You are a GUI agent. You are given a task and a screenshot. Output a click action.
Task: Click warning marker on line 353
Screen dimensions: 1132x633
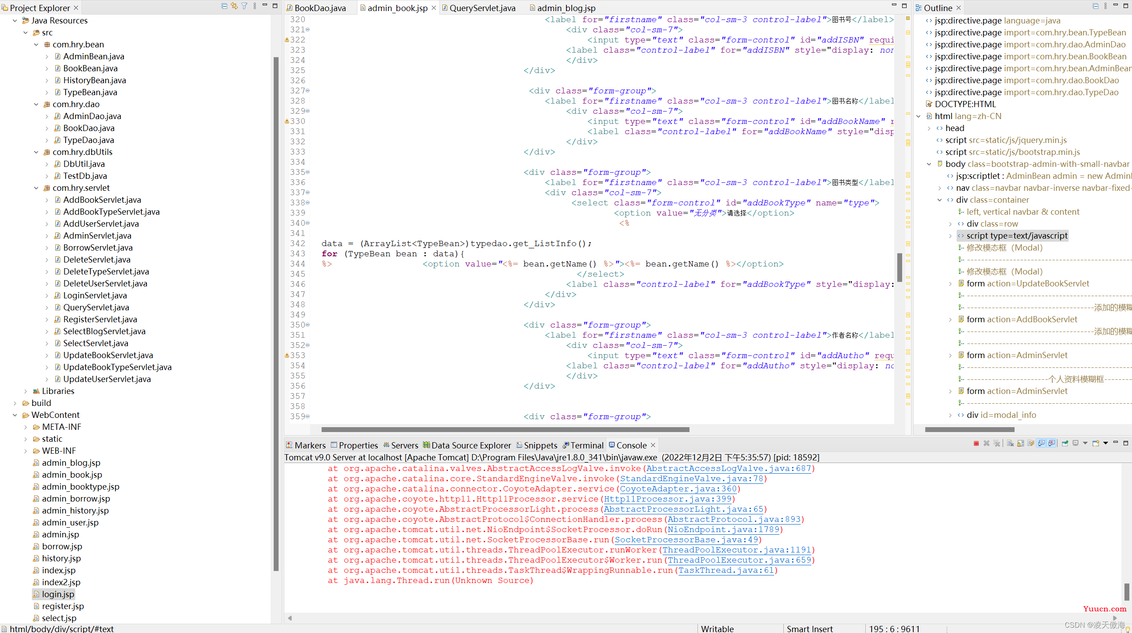tap(287, 355)
